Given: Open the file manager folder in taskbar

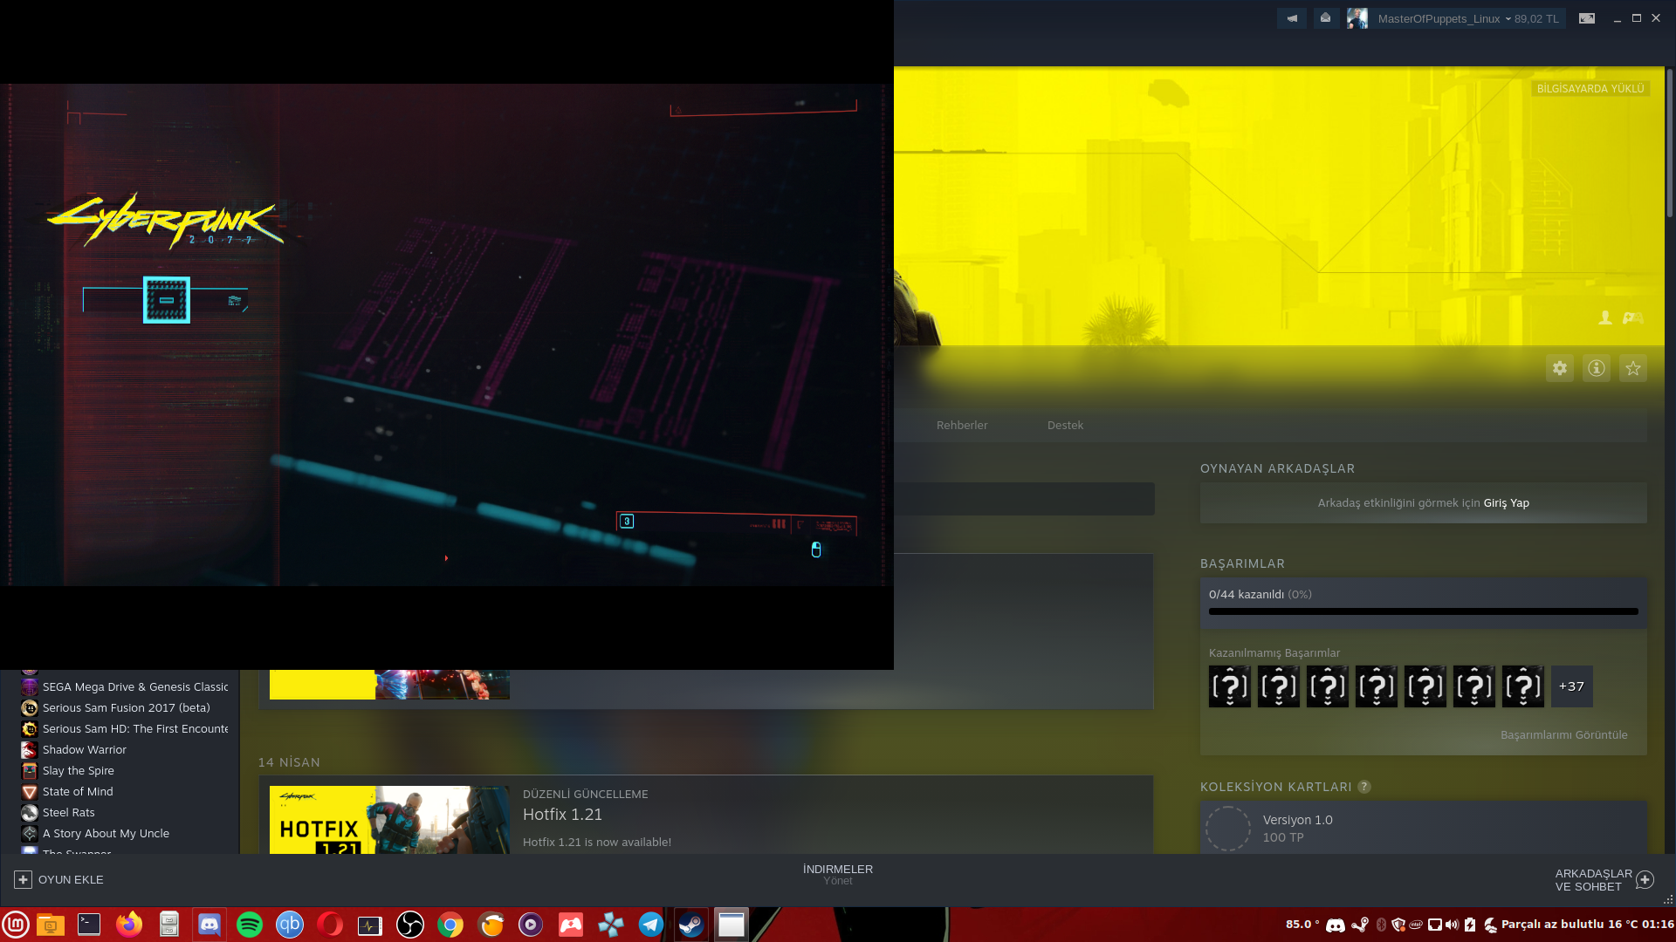Looking at the screenshot, I should pos(51,925).
